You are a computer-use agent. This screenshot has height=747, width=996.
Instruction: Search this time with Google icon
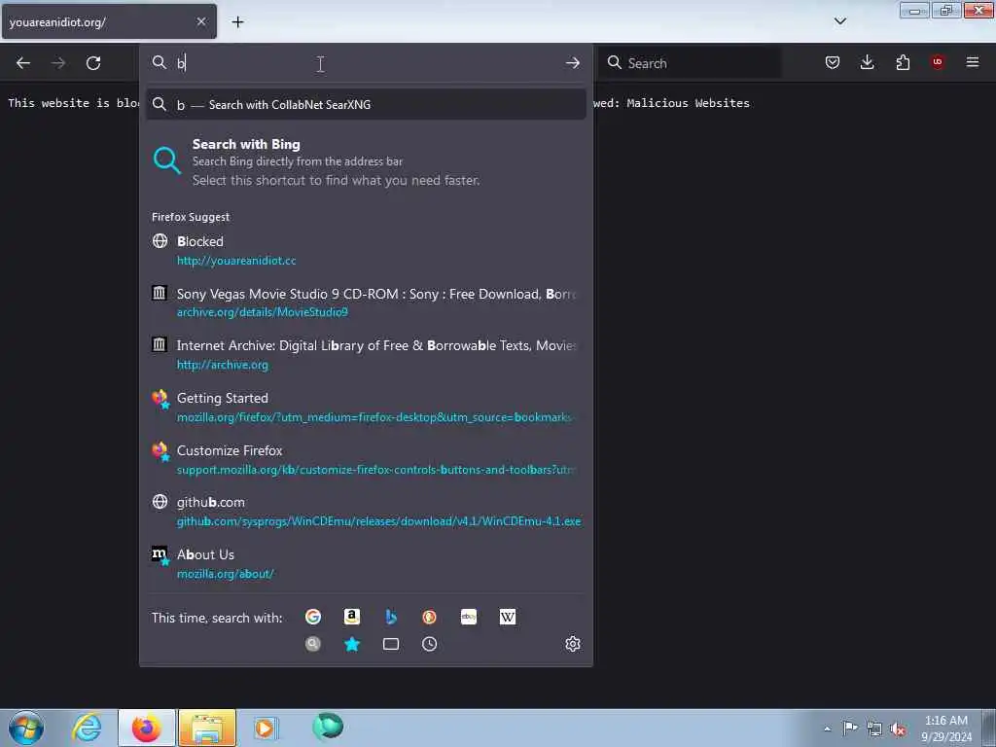pyautogui.click(x=313, y=617)
